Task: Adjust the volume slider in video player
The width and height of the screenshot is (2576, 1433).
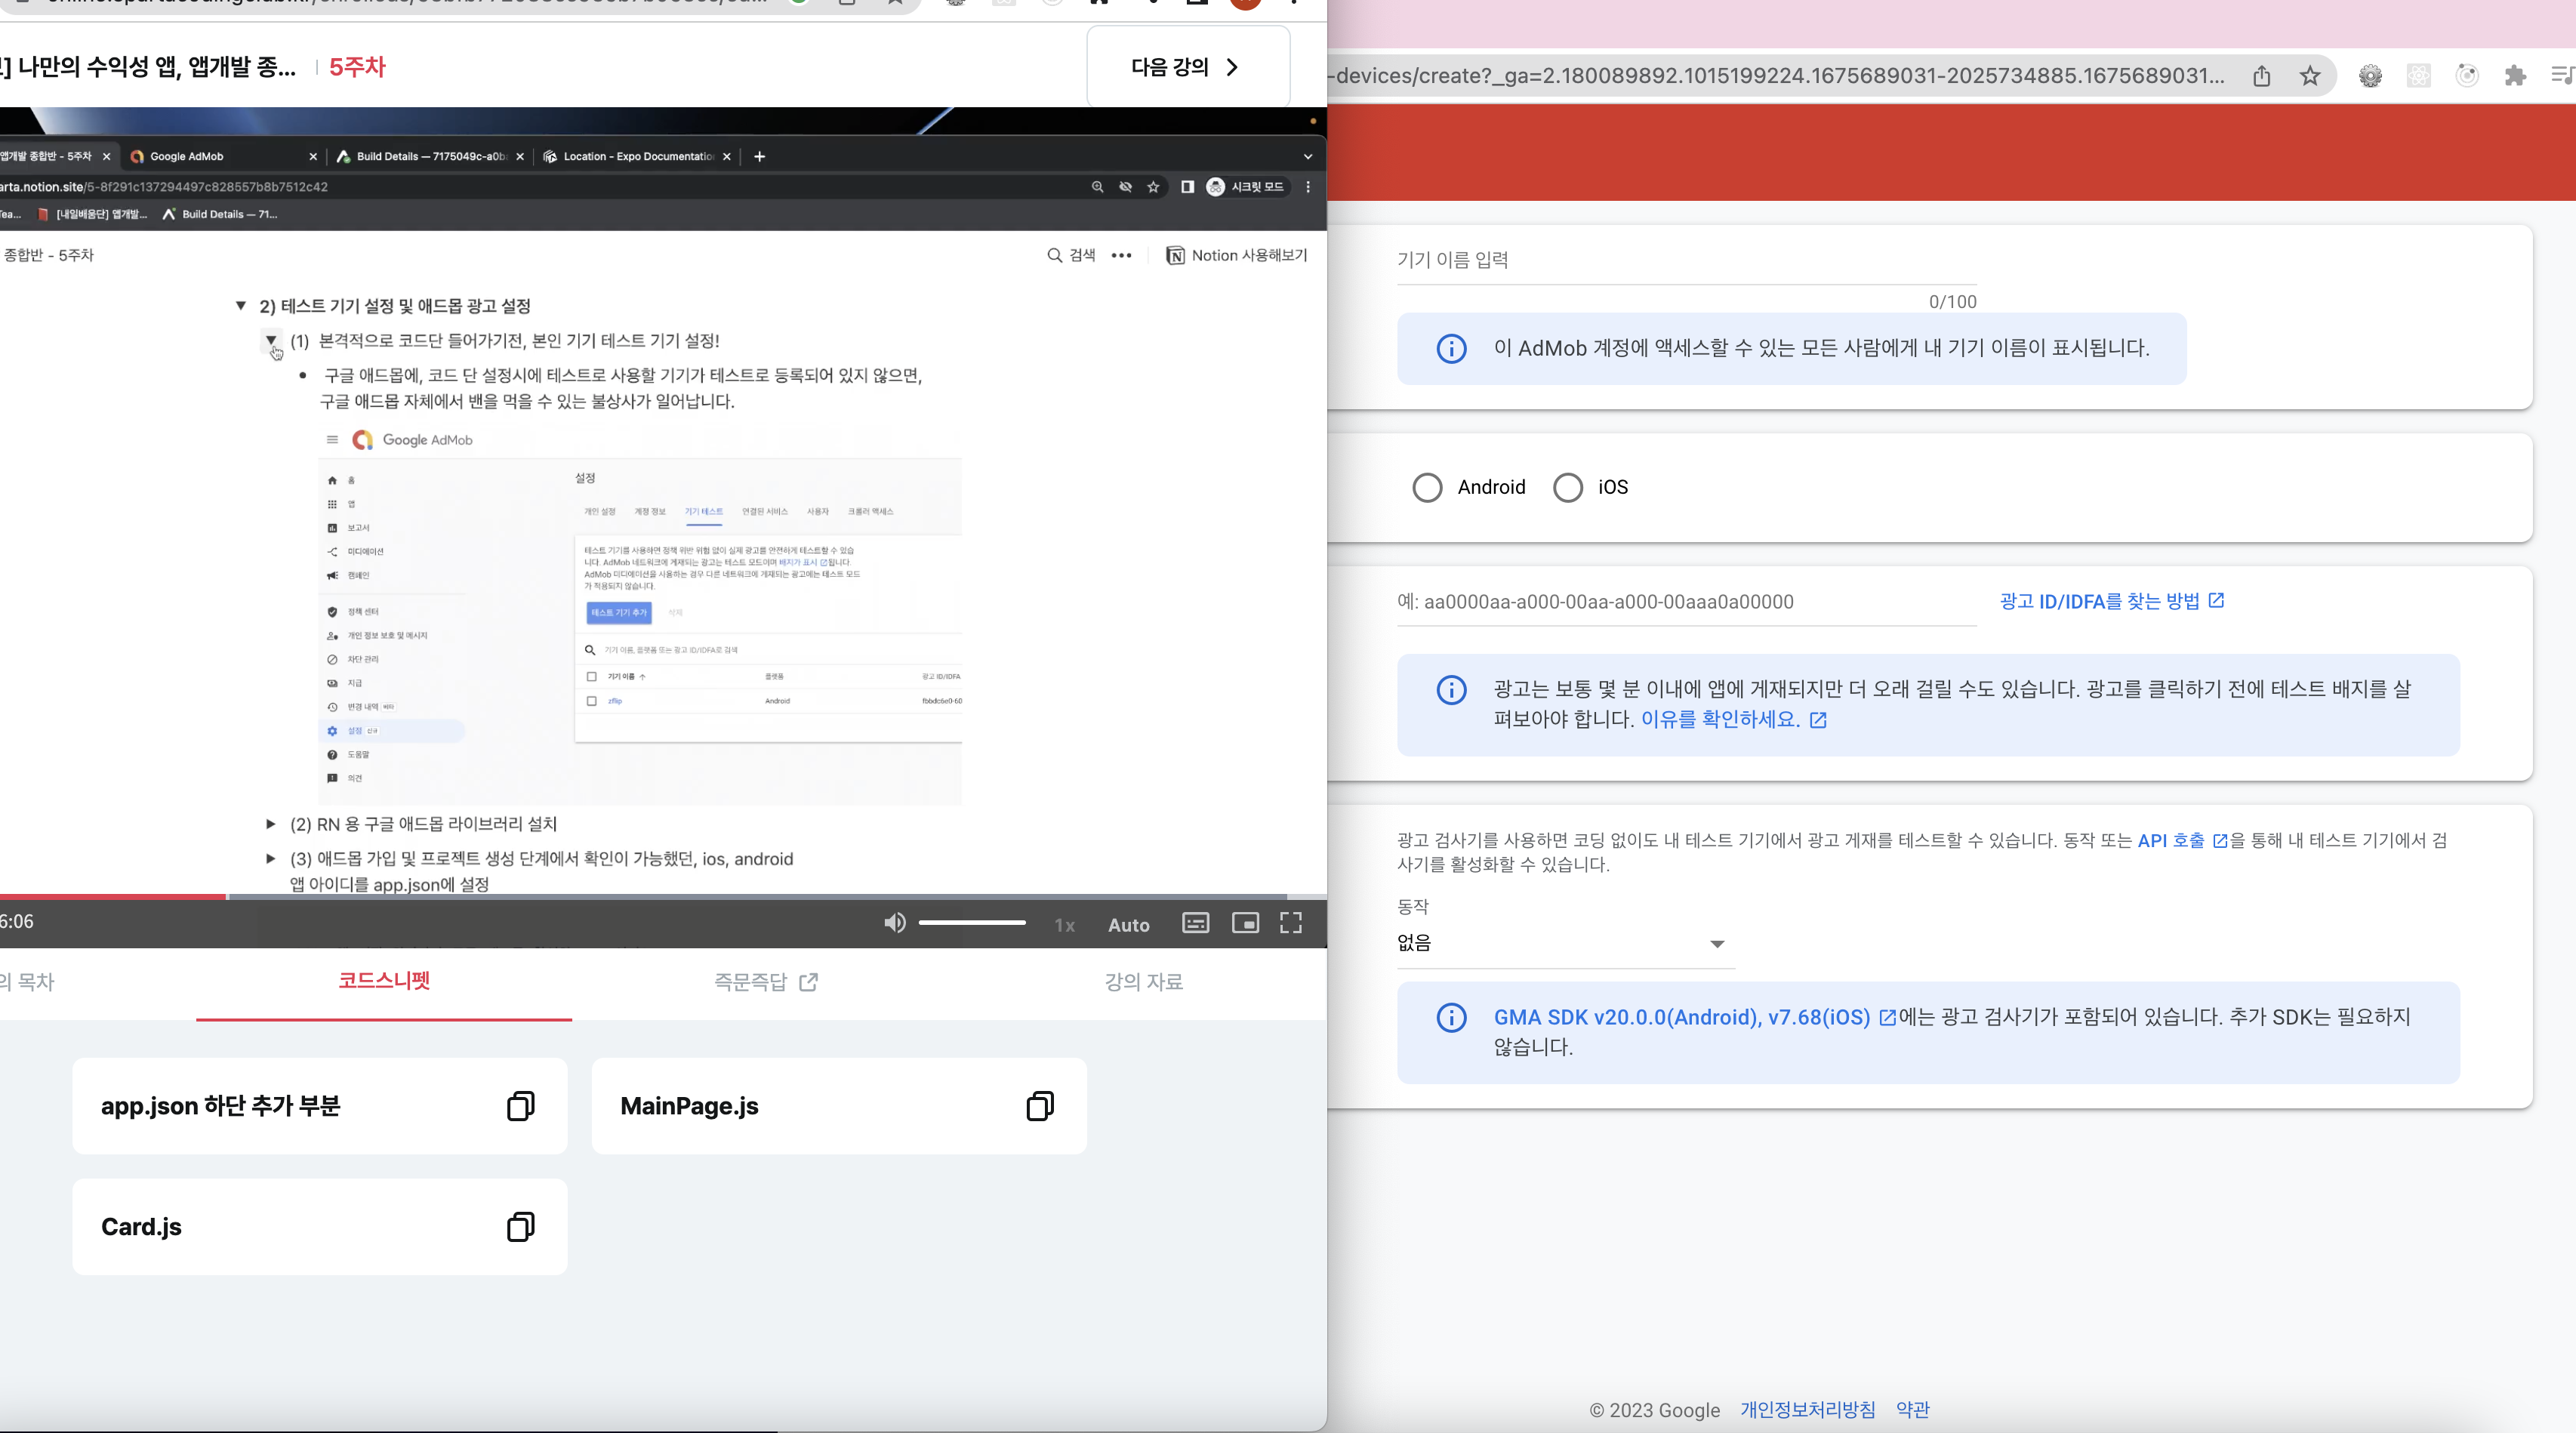Action: click(972, 923)
